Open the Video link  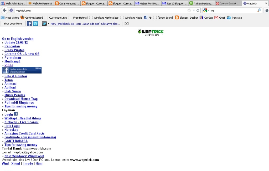(x=9, y=65)
